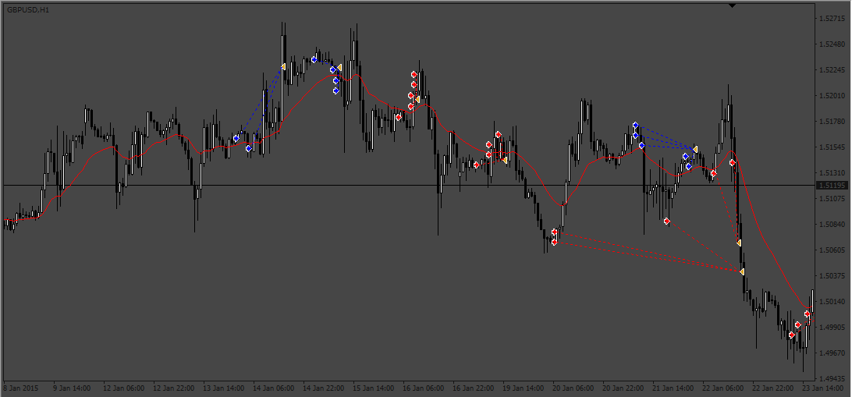Image resolution: width=852 pixels, height=397 pixels.
Task: Click the horizontal bid price line
Action: coord(407,185)
